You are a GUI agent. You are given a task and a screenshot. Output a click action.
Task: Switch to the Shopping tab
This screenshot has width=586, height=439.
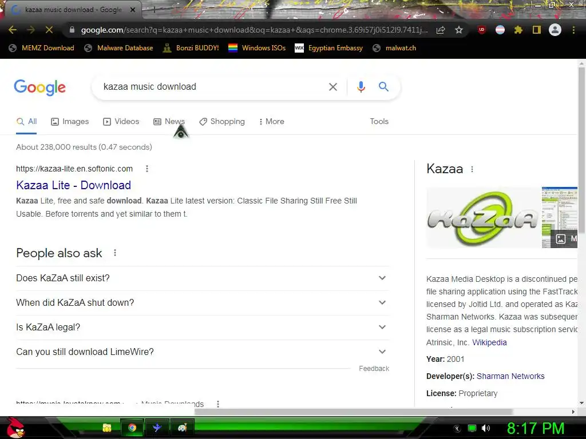pos(222,121)
